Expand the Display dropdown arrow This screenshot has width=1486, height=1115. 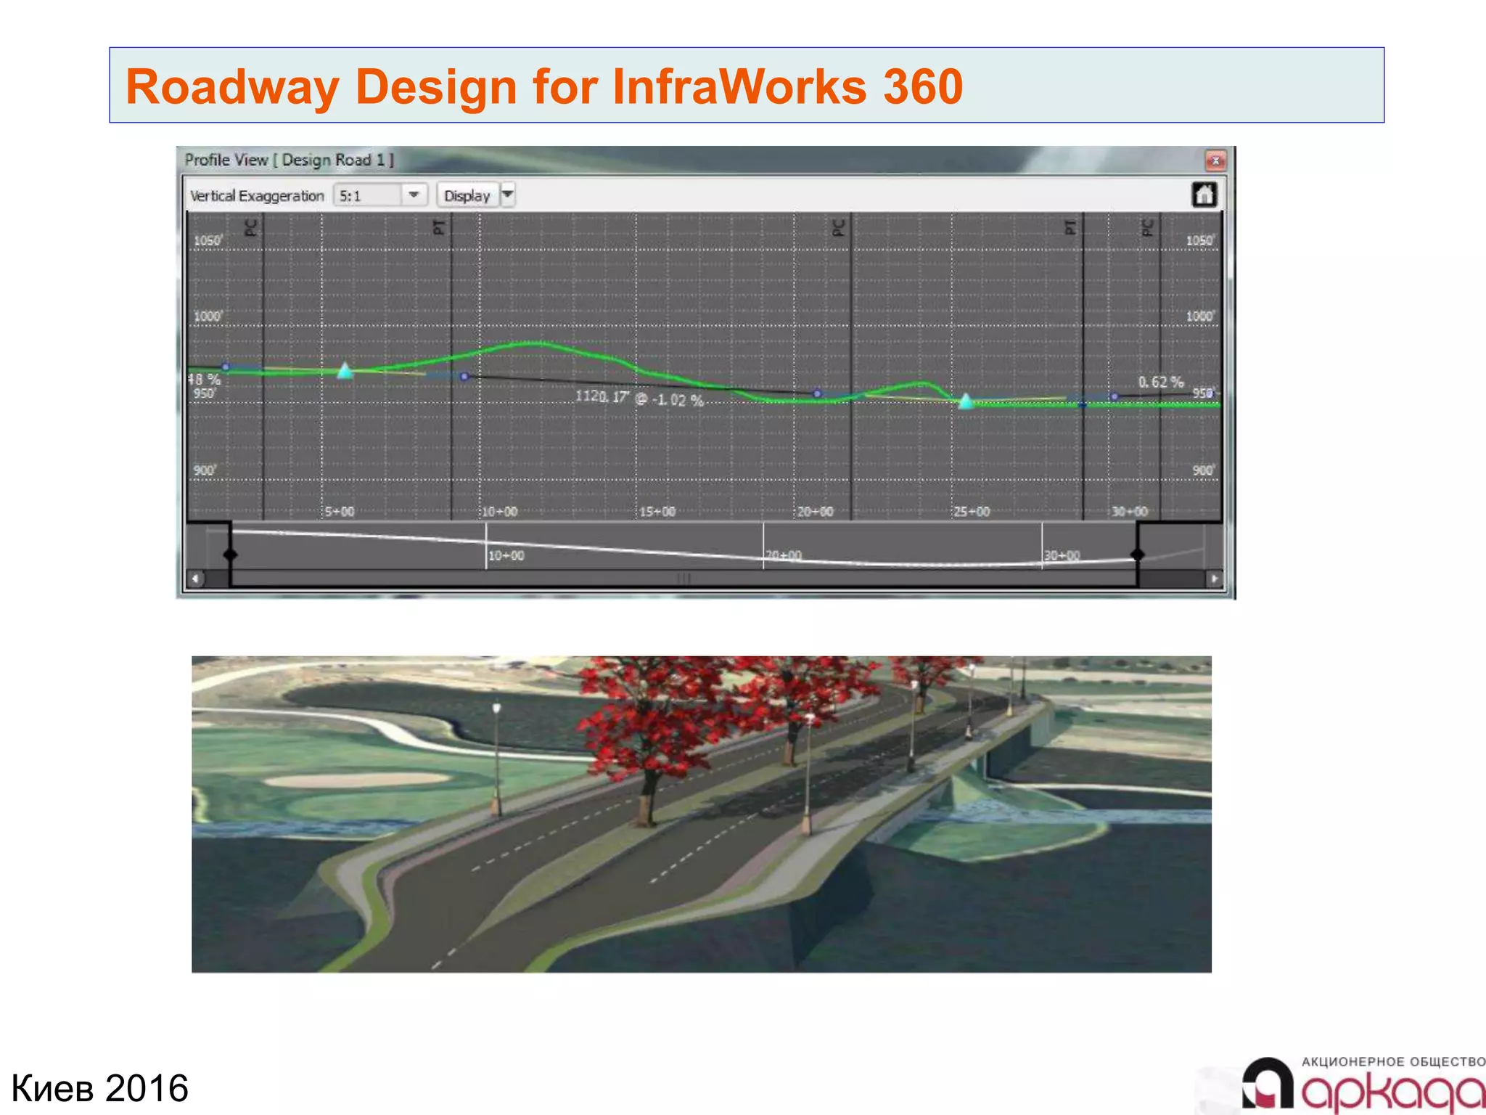click(508, 195)
